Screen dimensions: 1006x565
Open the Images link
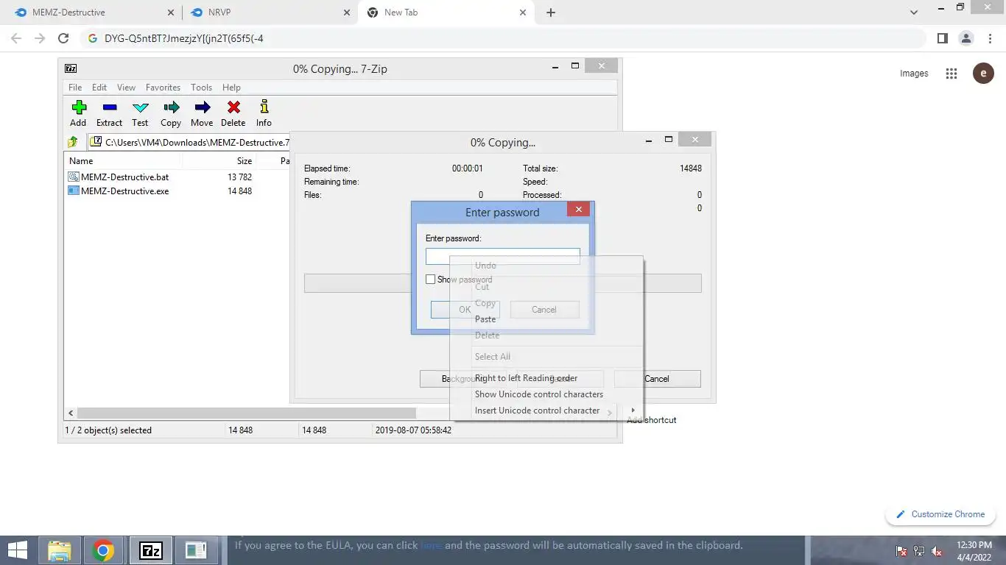914,74
